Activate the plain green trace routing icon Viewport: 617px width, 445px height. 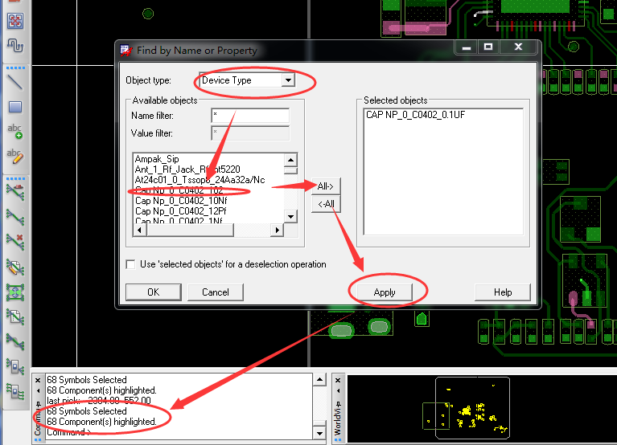click(15, 217)
